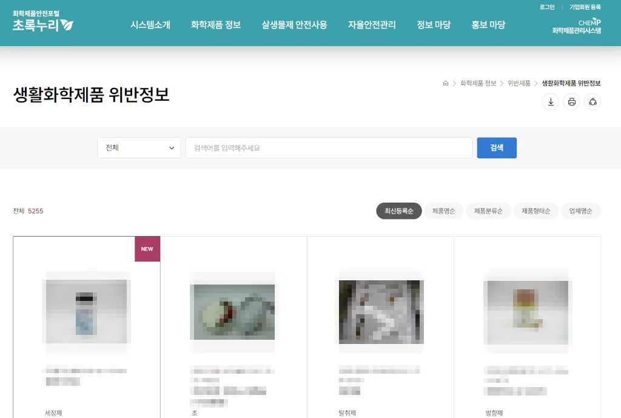The height and width of the screenshot is (418, 621).
Task: Click the NEW badge on first product
Action: [147, 249]
